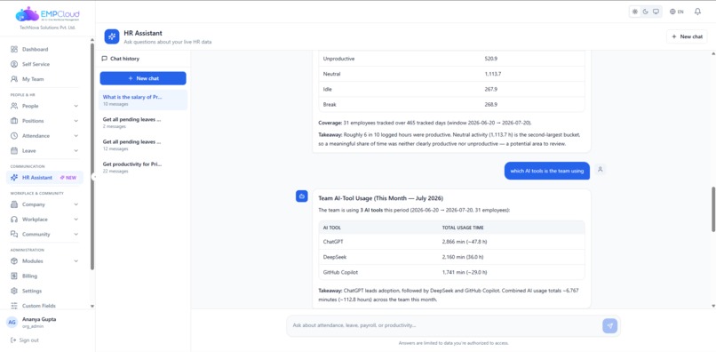Click the Sign out arrow icon

point(13,340)
